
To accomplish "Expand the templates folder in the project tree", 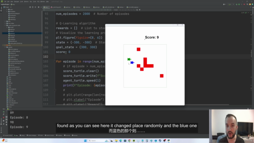I will point(7,12).
